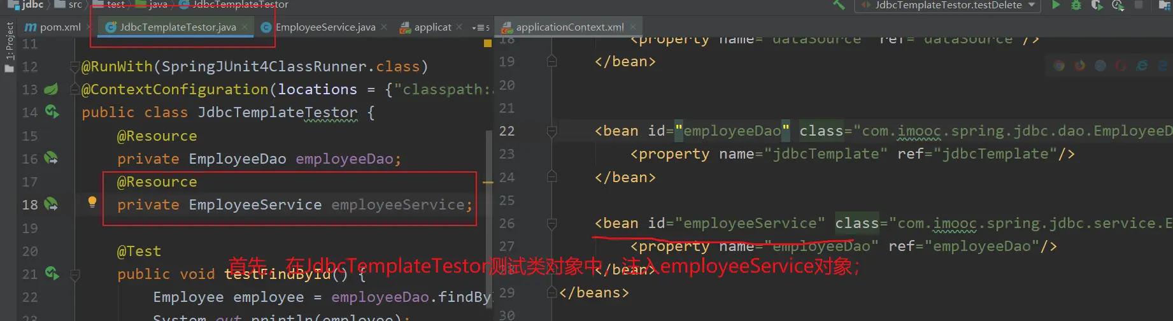
Task: Click Spring bean gutter icon on line 16
Action: [52, 159]
